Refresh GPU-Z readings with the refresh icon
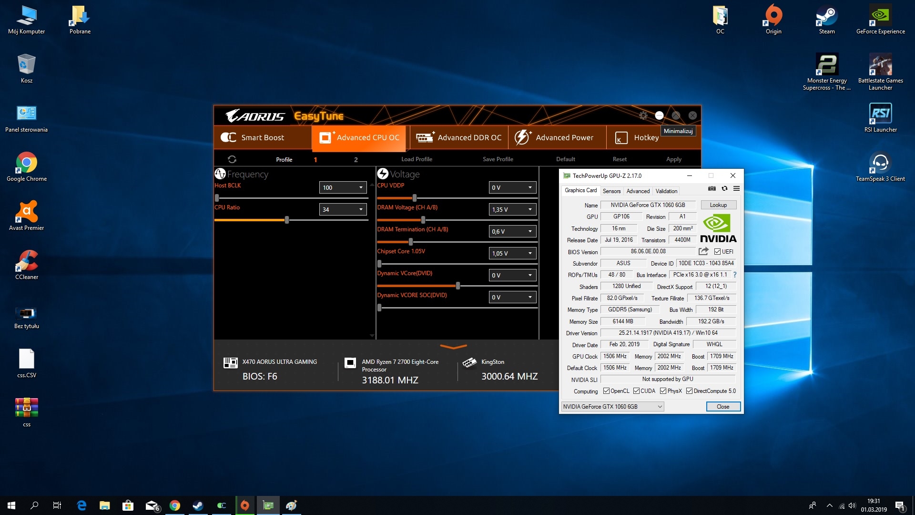Image resolution: width=915 pixels, height=515 pixels. 724,189
